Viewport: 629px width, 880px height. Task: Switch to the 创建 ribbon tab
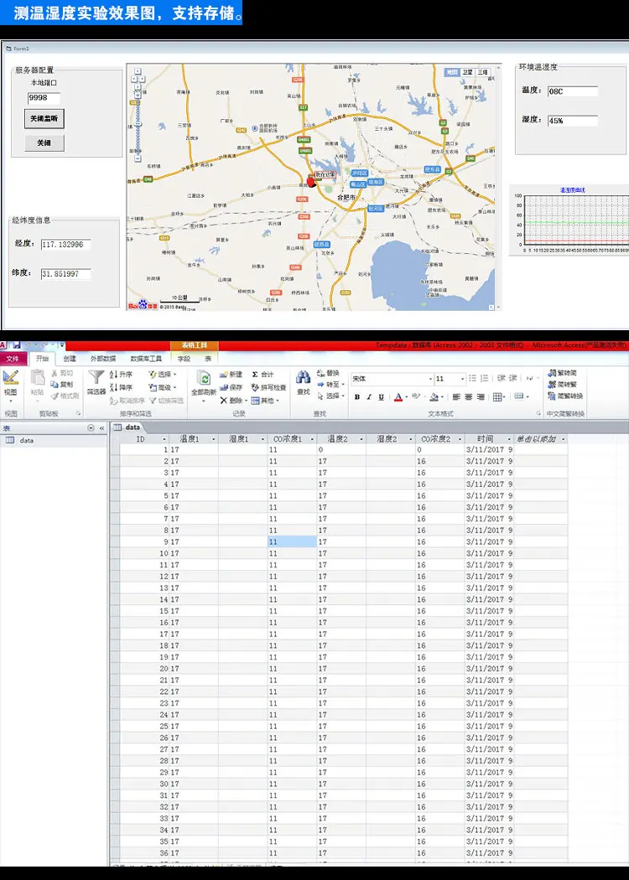(69, 359)
